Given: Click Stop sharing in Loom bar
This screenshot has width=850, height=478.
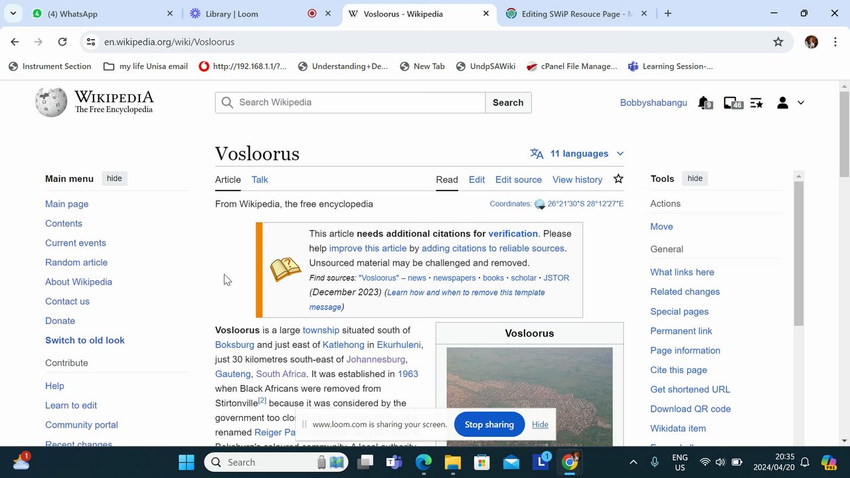Looking at the screenshot, I should pyautogui.click(x=489, y=424).
